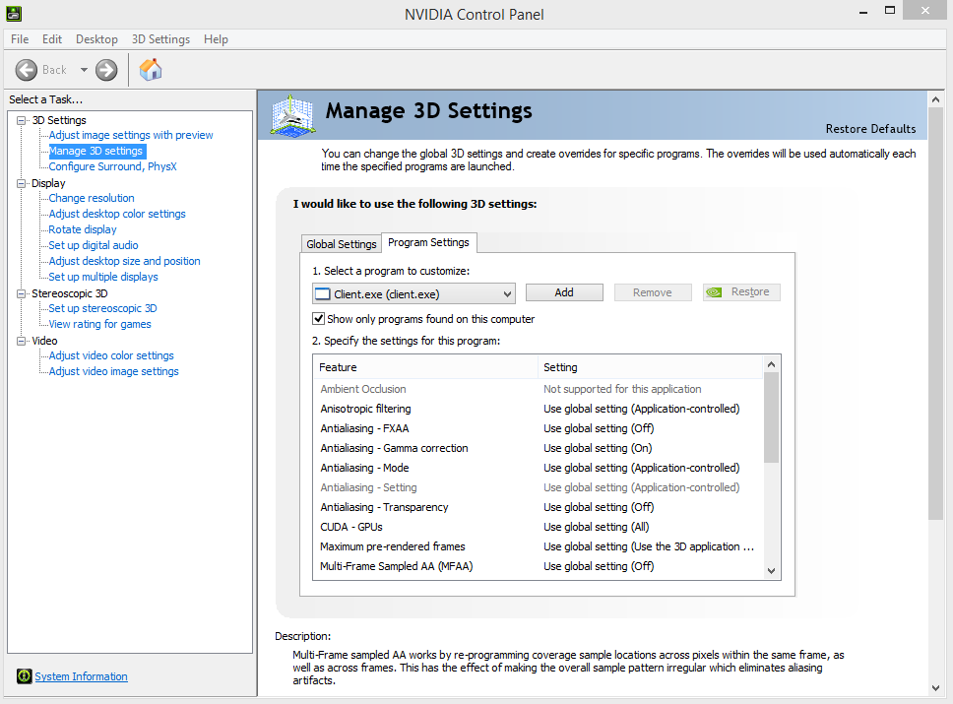Click the System Information icon
The width and height of the screenshot is (953, 704).
point(24,676)
